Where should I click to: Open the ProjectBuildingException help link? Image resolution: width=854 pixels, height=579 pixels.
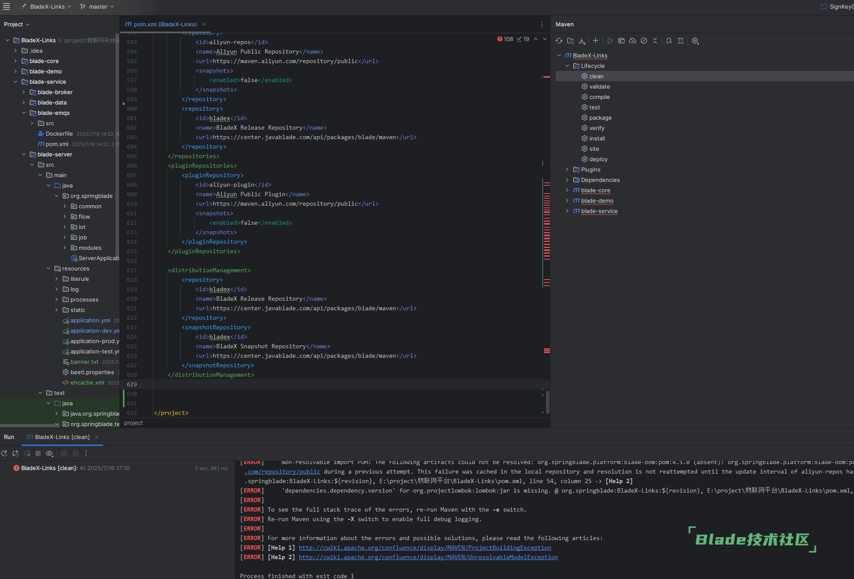(425, 547)
